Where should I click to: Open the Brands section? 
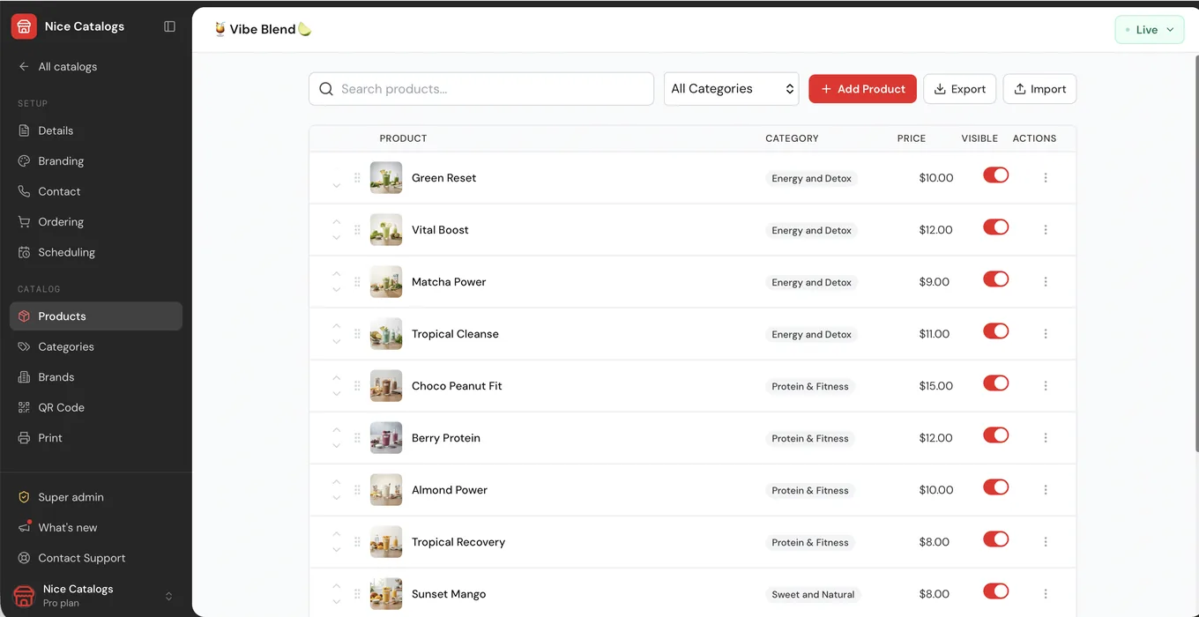tap(96, 377)
